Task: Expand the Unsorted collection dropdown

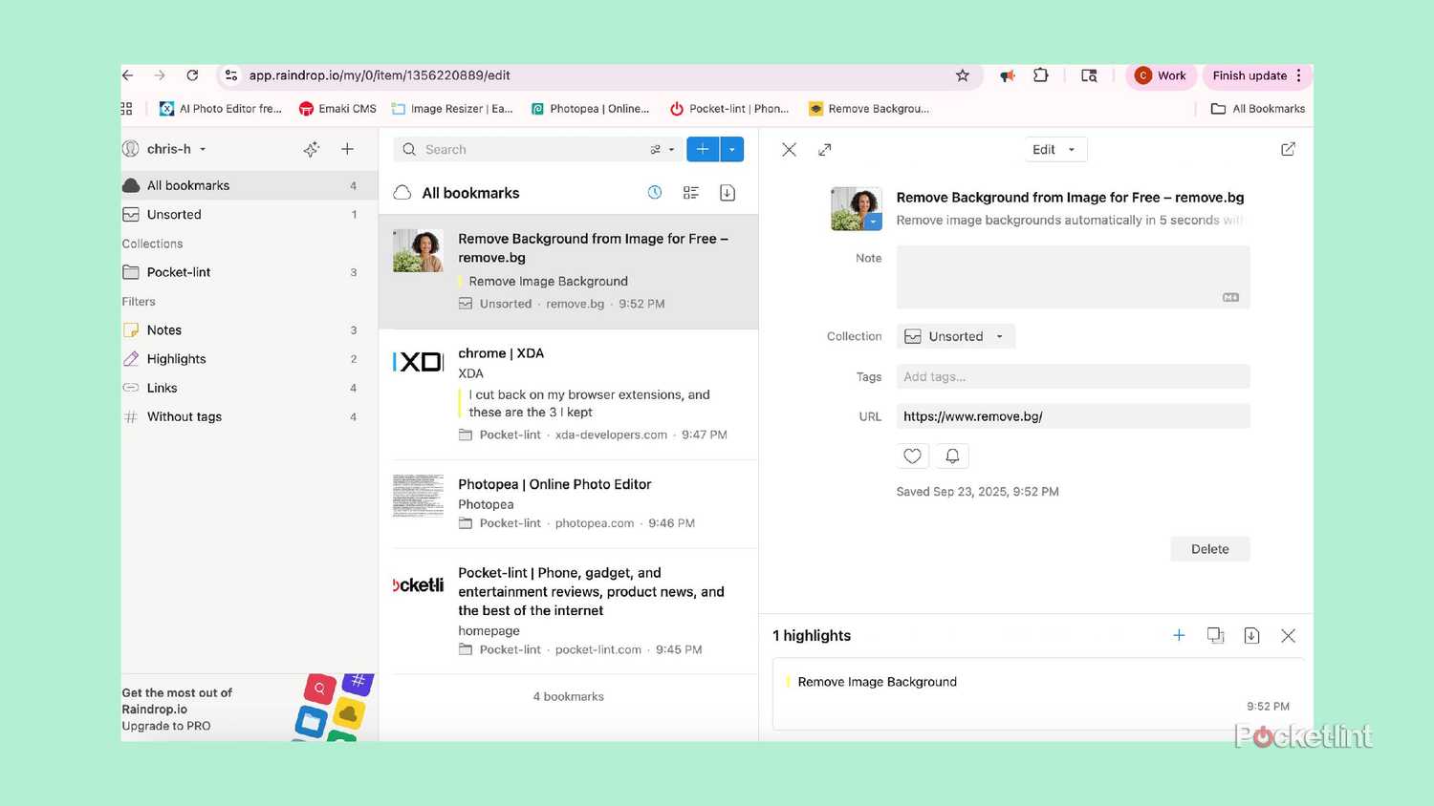Action: [955, 336]
